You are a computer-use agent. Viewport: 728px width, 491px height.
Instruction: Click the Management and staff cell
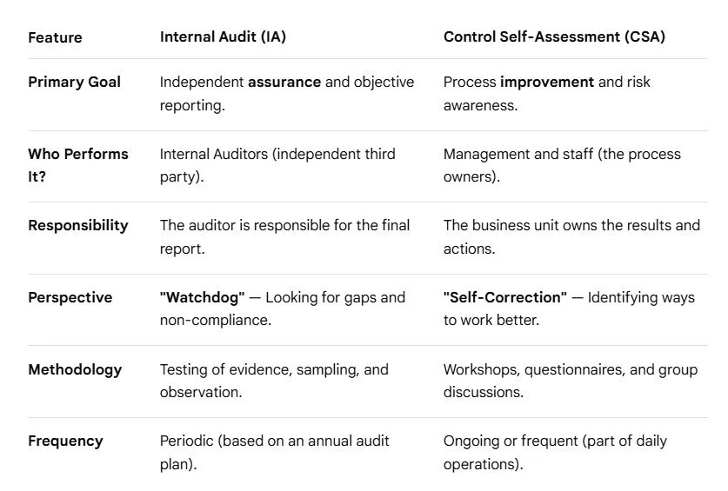click(x=562, y=165)
